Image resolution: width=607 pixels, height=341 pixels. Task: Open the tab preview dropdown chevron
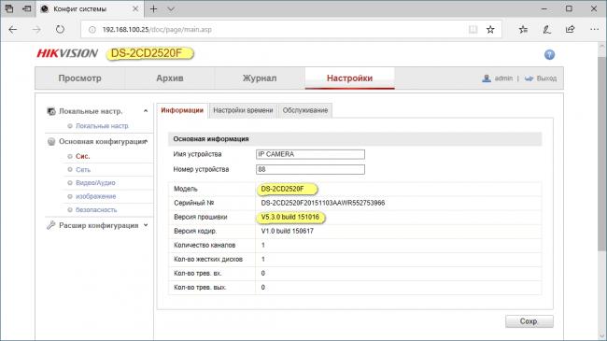171,8
